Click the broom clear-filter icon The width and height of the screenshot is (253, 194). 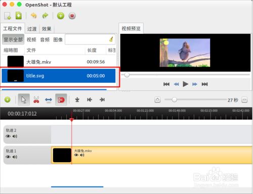click(111, 39)
